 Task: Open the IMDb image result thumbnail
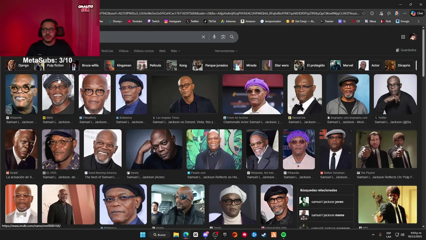[x=58, y=94]
